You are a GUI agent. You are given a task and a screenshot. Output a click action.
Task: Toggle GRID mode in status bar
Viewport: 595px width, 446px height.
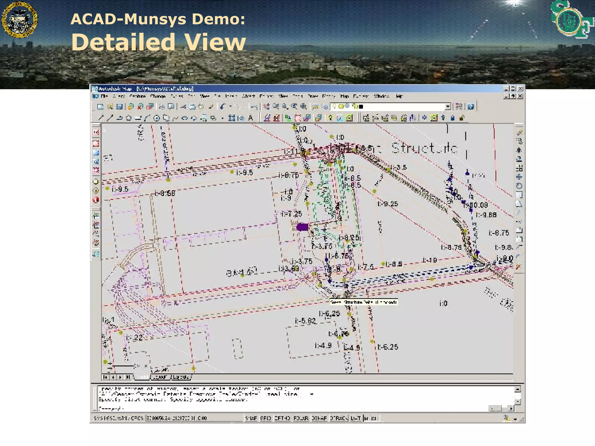tap(266, 418)
